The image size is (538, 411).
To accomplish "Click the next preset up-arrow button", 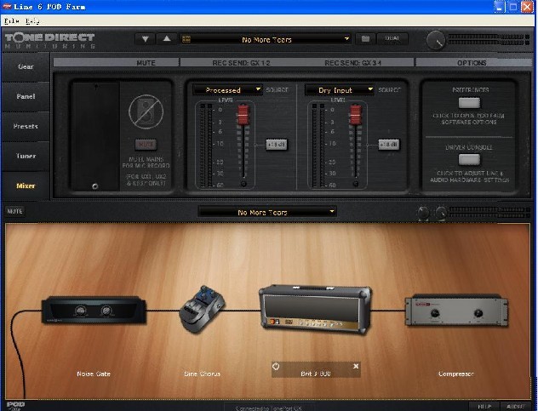I will pos(167,39).
